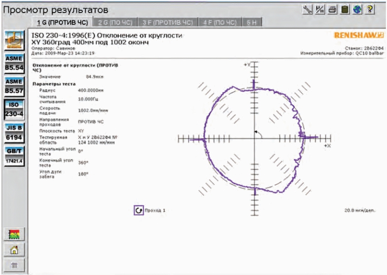Open the globe language icon
The width and height of the screenshot is (387, 275).
(357, 9)
